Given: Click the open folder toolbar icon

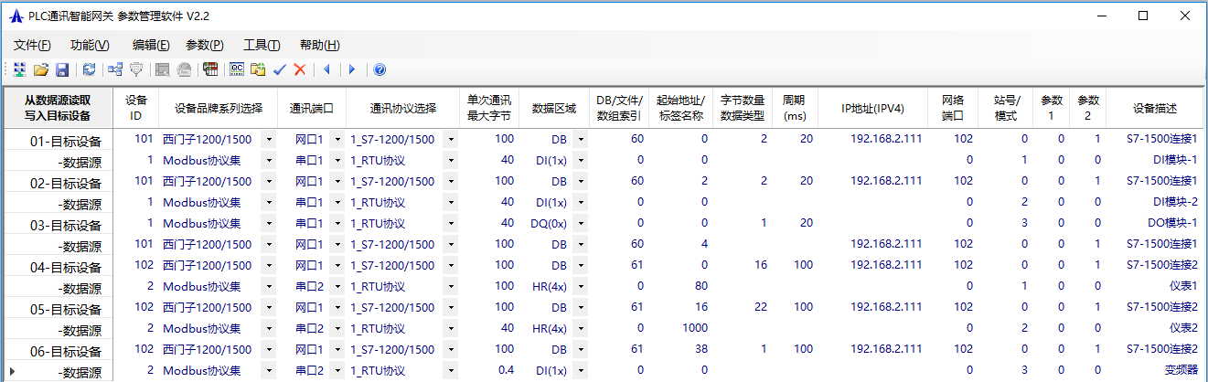Looking at the screenshot, I should (41, 69).
